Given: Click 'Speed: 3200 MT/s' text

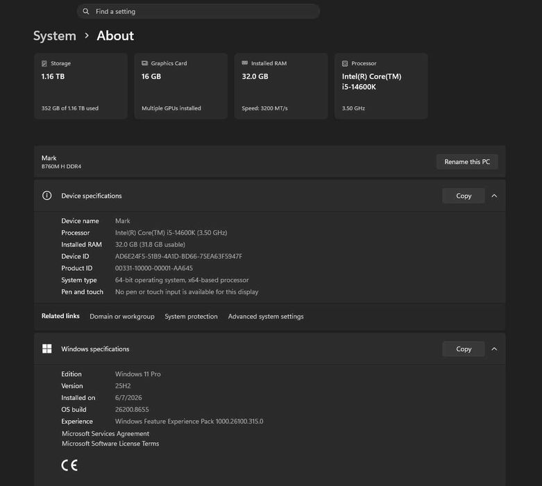Looking at the screenshot, I should coord(264,108).
